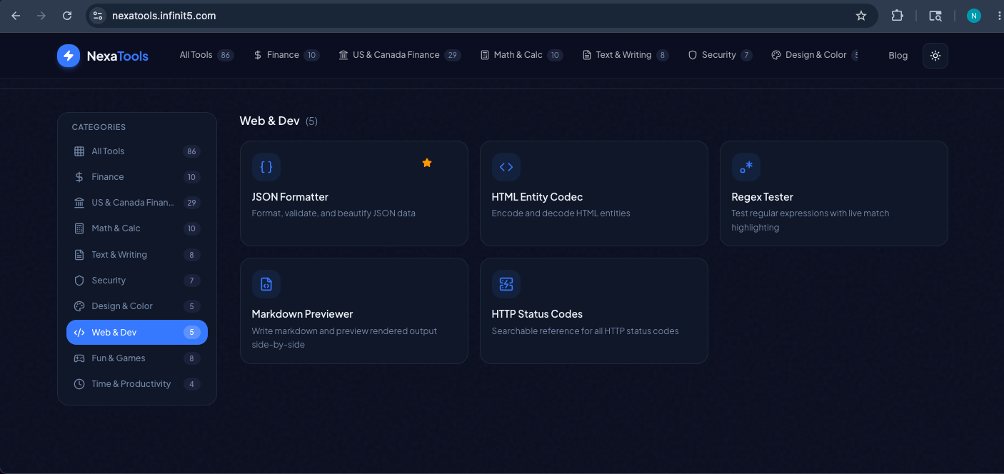The width and height of the screenshot is (1004, 474).
Task: Open Text & Writing in the top navigation
Action: 626,55
